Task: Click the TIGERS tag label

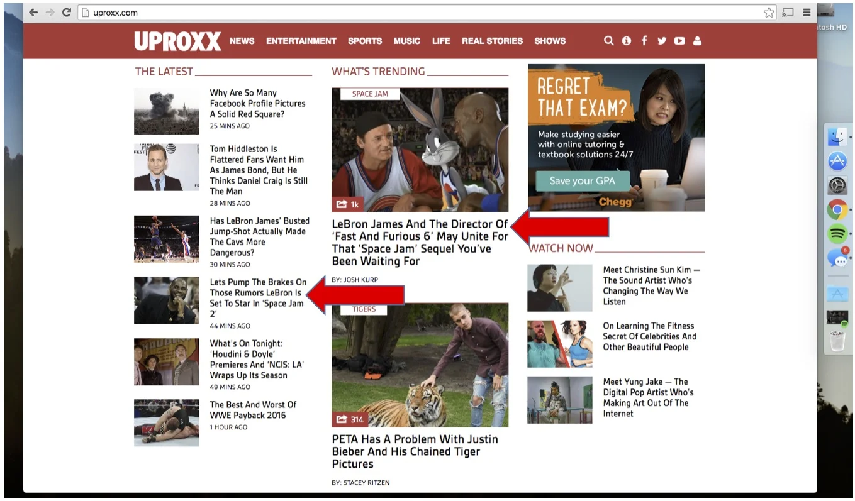Action: click(364, 309)
